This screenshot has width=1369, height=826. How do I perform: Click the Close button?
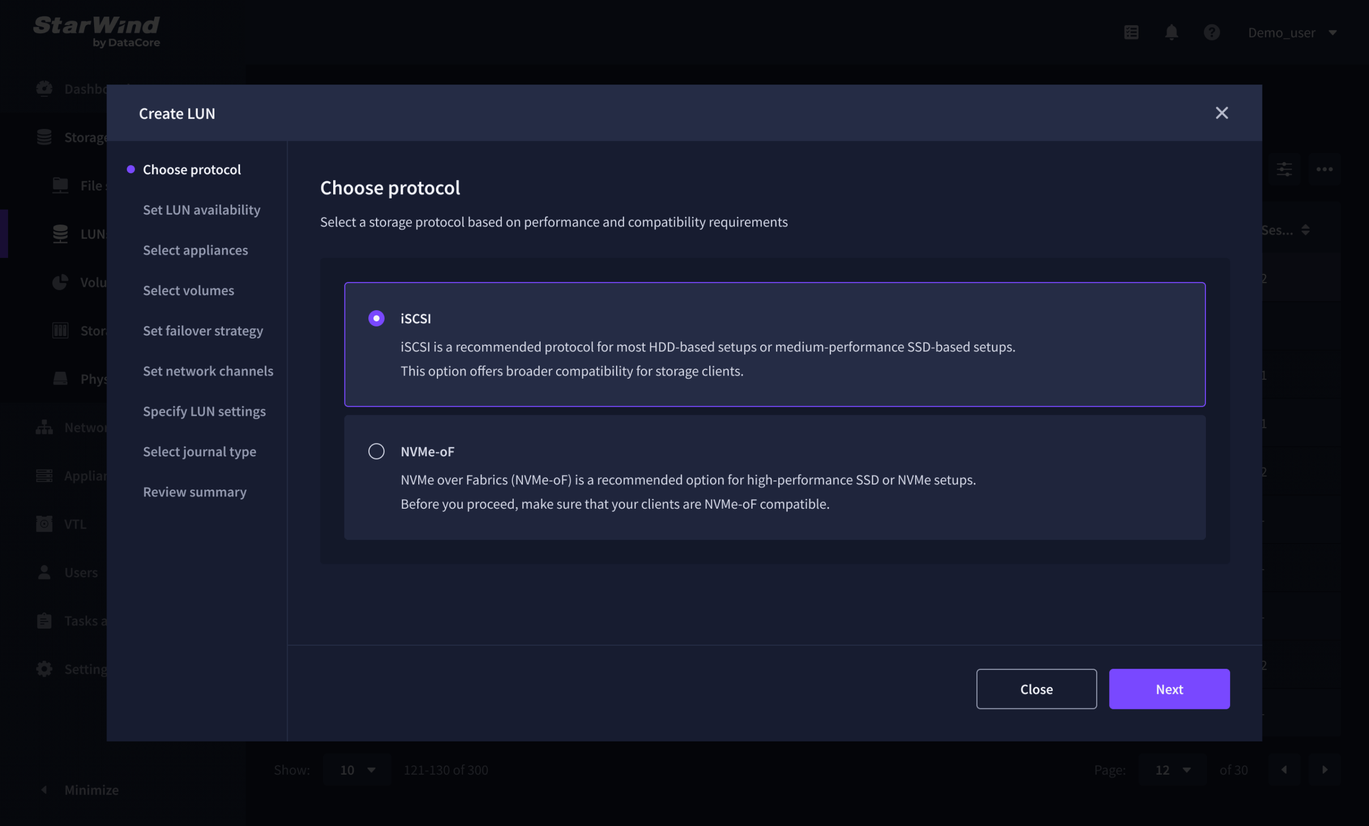pyautogui.click(x=1036, y=689)
